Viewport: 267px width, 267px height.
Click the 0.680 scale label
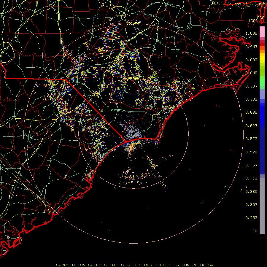(x=251, y=112)
